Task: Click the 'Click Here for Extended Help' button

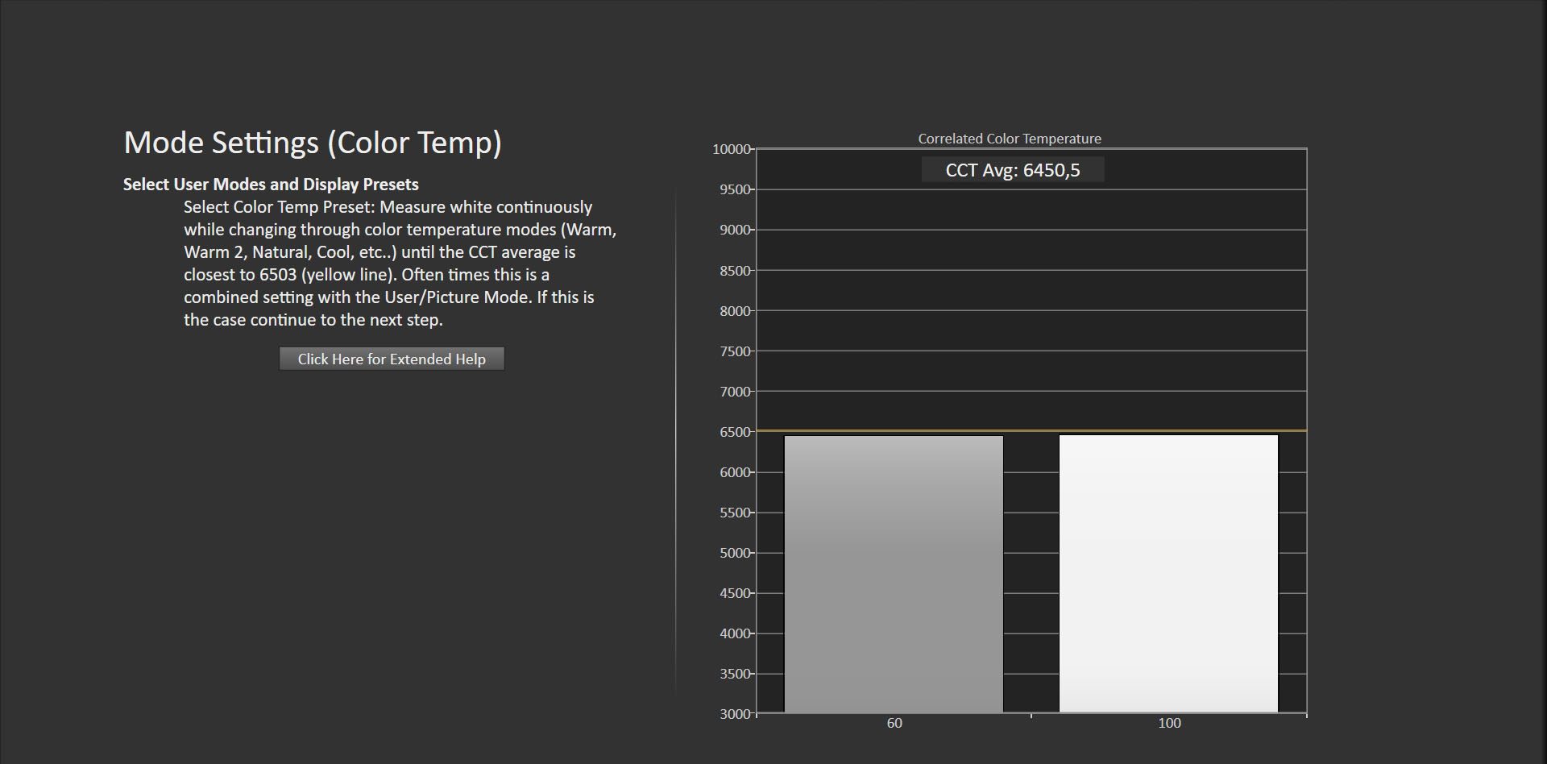Action: pyautogui.click(x=392, y=359)
